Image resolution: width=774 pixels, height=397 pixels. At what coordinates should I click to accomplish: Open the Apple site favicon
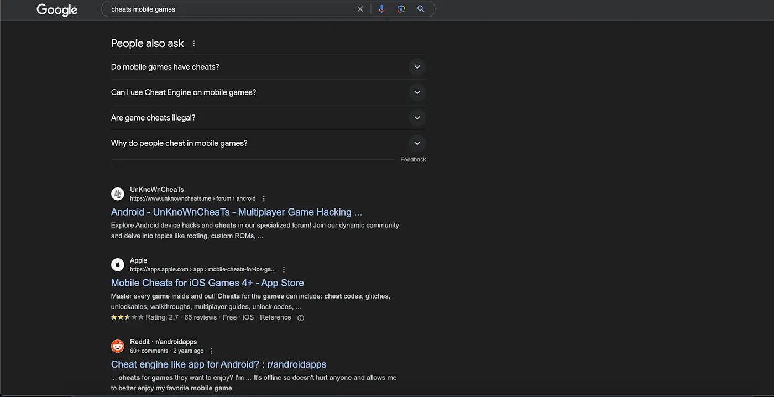click(118, 265)
